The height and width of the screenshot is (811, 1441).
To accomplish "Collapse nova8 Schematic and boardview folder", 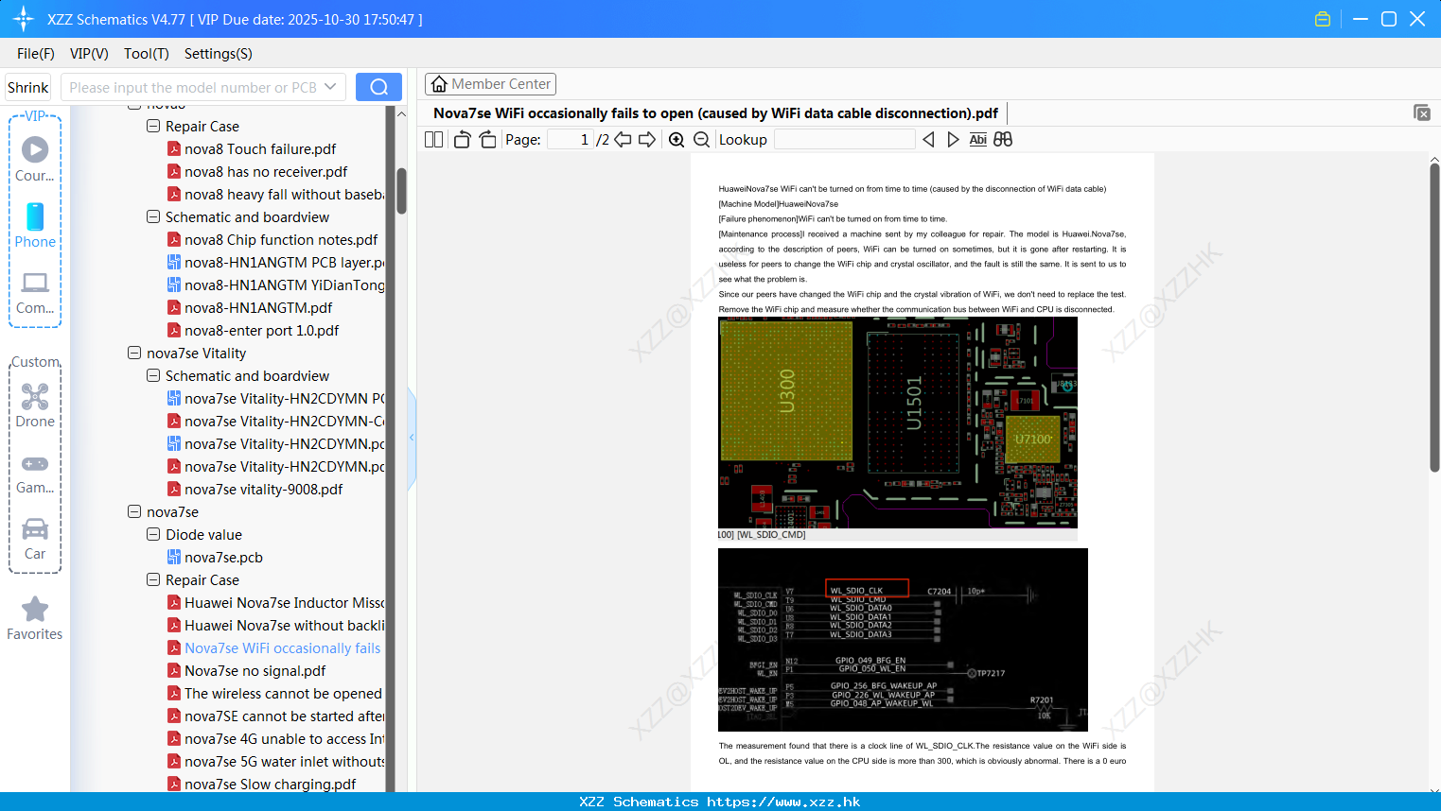I will pos(153,216).
